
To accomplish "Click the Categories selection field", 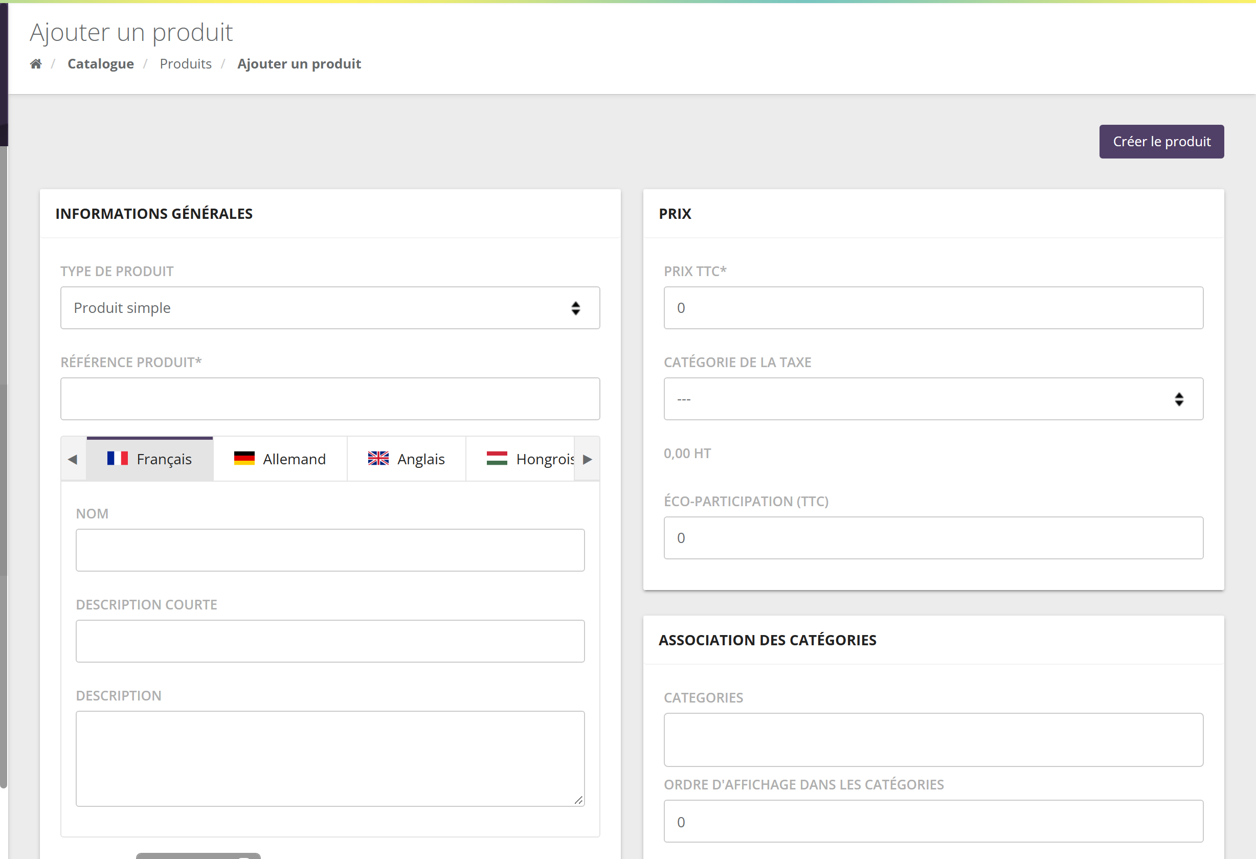I will [x=933, y=739].
